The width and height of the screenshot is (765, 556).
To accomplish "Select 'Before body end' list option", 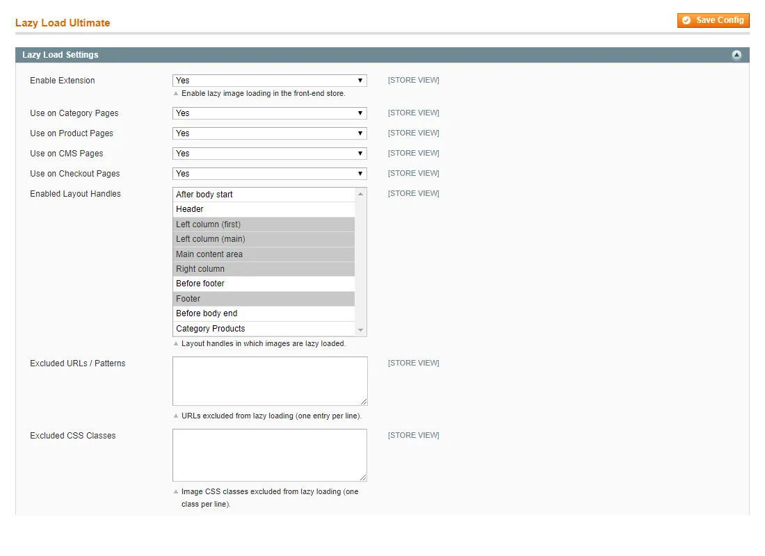I will tap(264, 313).
